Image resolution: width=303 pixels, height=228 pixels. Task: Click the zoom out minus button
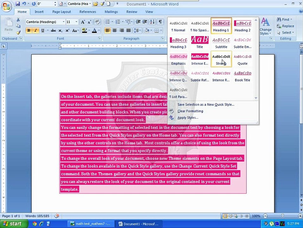[265, 216]
